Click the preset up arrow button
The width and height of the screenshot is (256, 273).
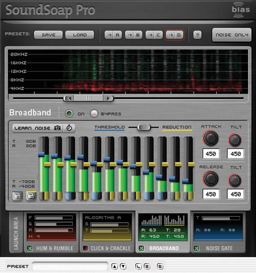pos(115,266)
